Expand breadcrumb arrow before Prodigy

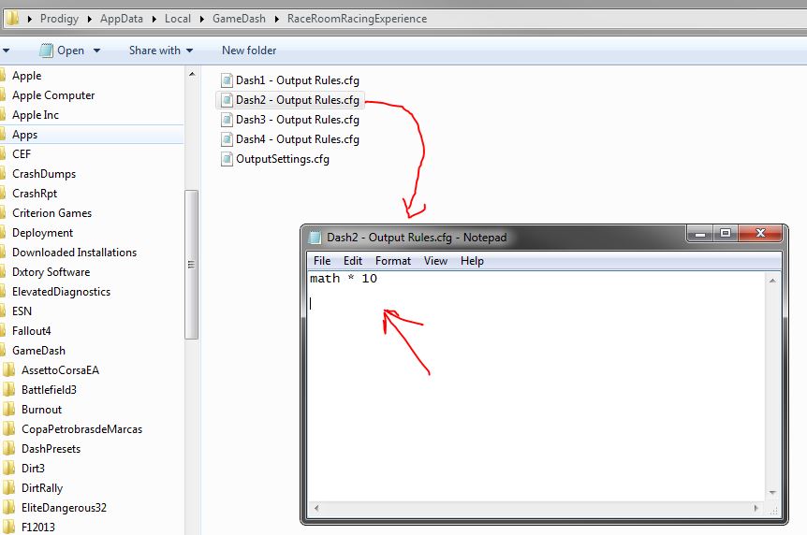(x=30, y=19)
